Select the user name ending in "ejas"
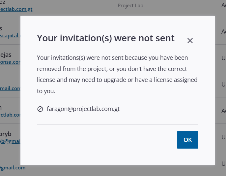The width and height of the screenshot is (226, 176). tap(6, 54)
